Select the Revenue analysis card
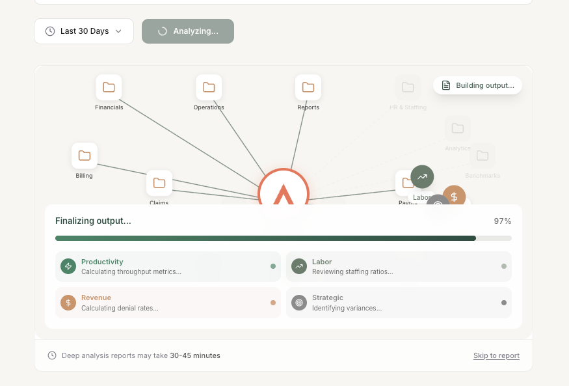 (x=168, y=303)
